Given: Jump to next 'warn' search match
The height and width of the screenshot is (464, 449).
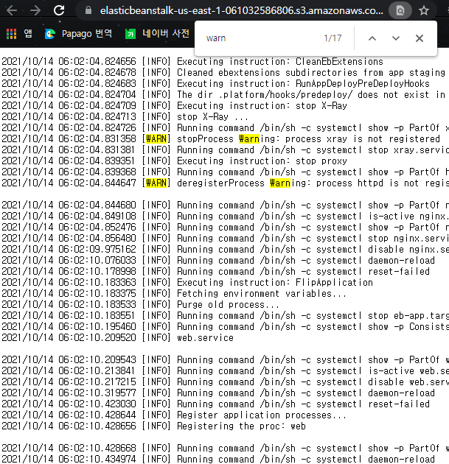Looking at the screenshot, I should pos(396,38).
